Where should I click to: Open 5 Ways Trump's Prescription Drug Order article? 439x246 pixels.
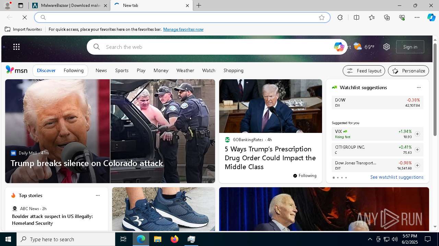[x=270, y=158]
